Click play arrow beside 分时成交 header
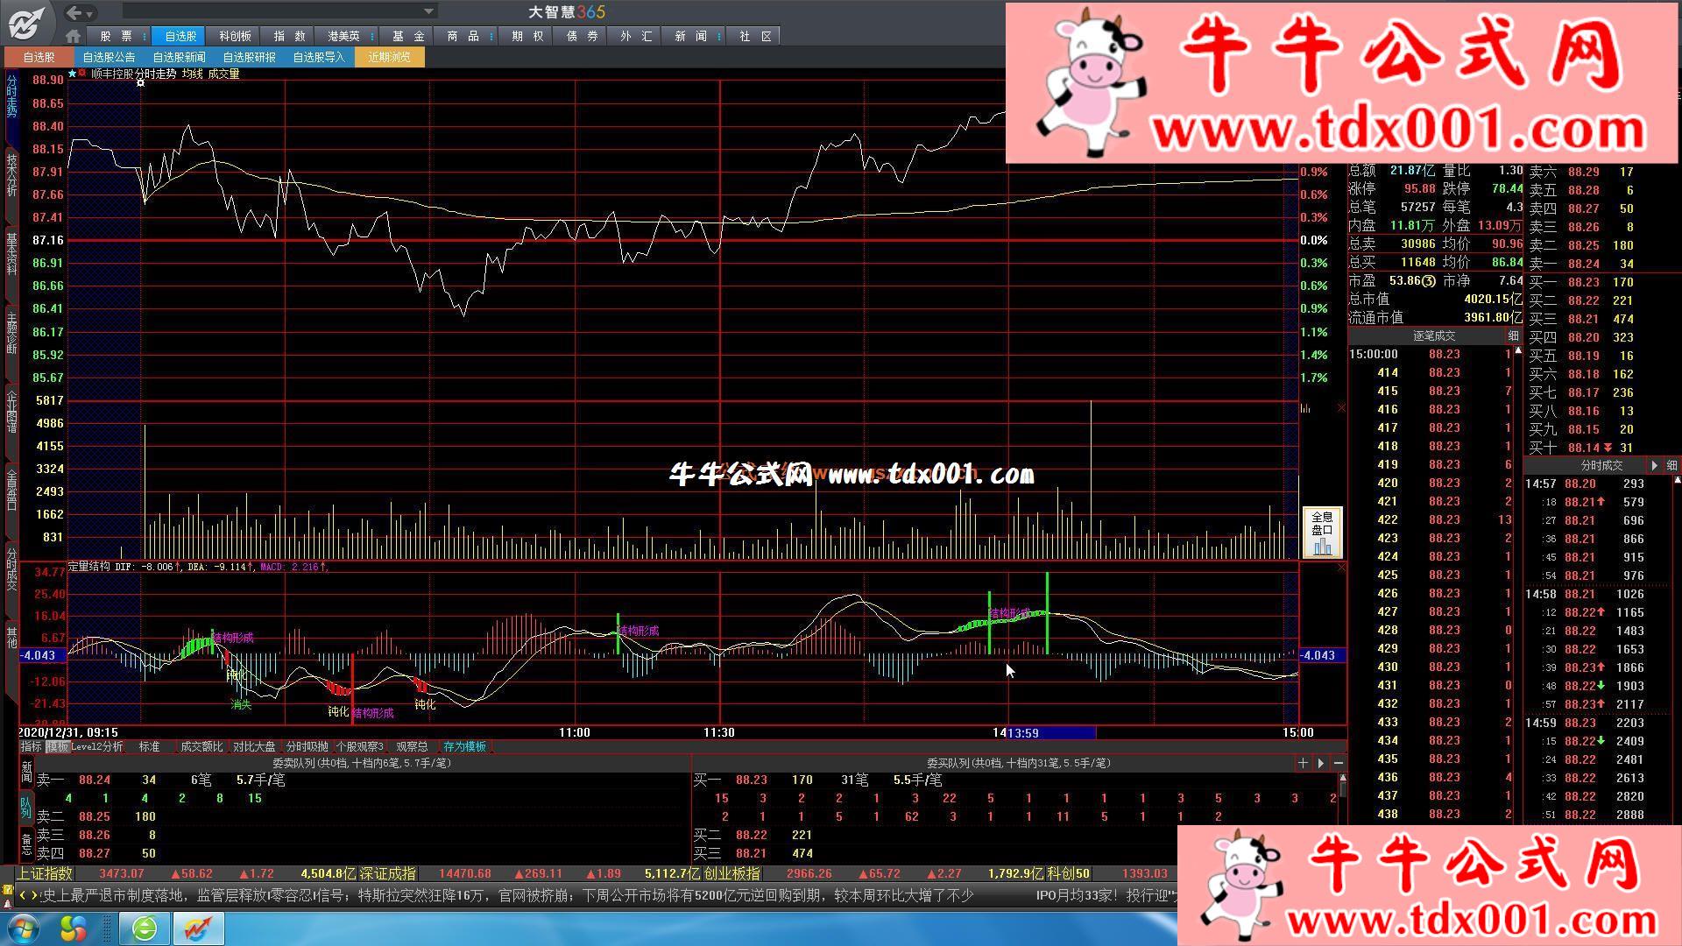The height and width of the screenshot is (946, 1682). pyautogui.click(x=1655, y=466)
